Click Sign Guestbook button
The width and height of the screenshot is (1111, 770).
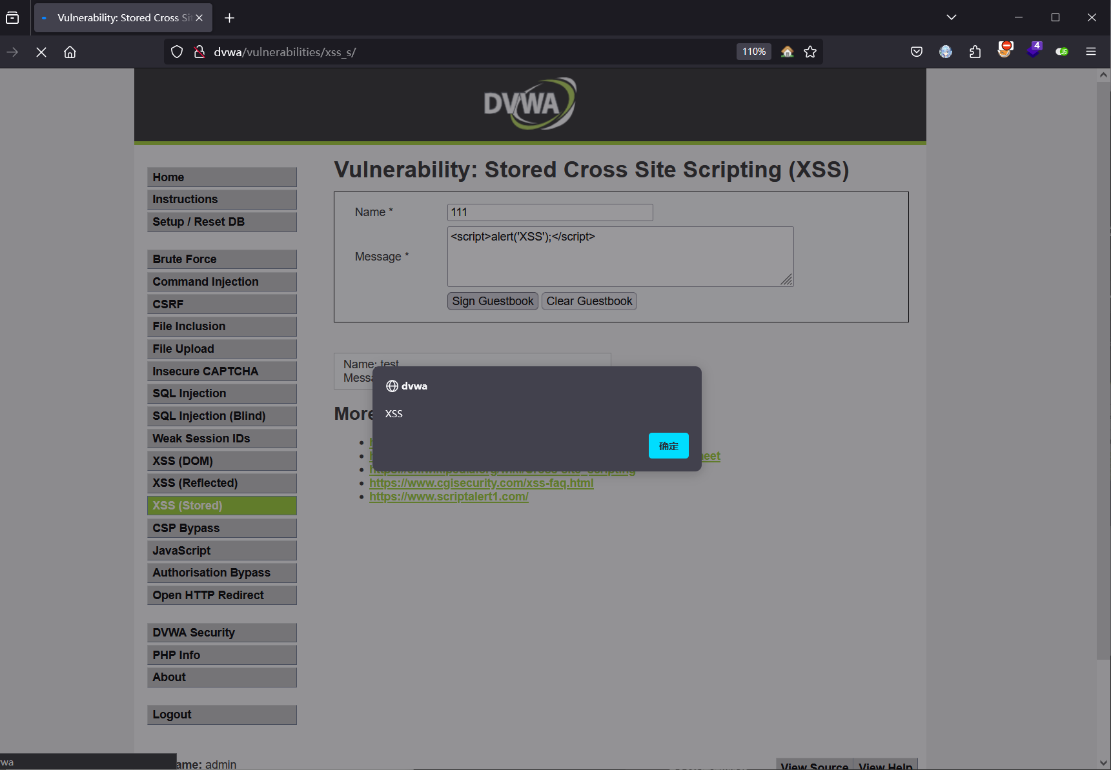[493, 301]
